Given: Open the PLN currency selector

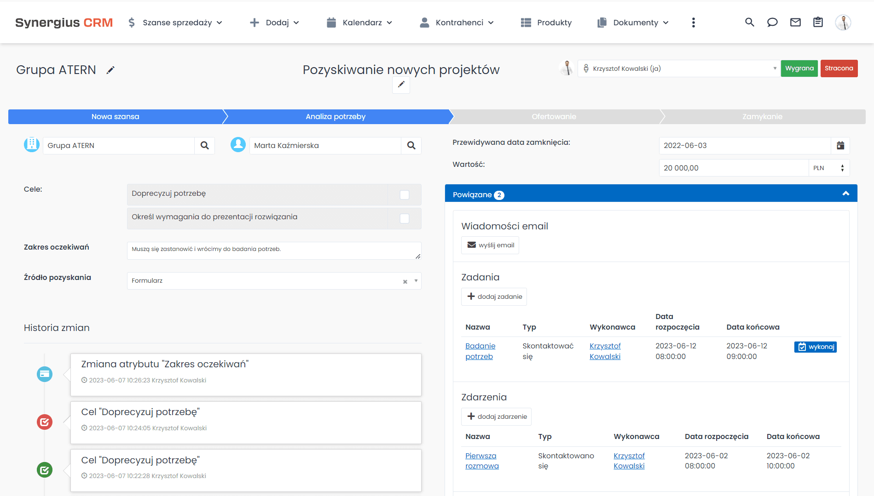Looking at the screenshot, I should tap(828, 168).
